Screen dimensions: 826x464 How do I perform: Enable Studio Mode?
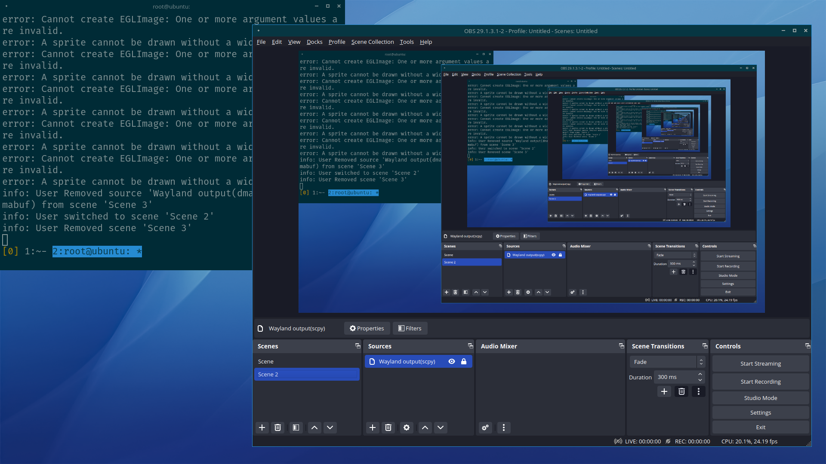761,398
